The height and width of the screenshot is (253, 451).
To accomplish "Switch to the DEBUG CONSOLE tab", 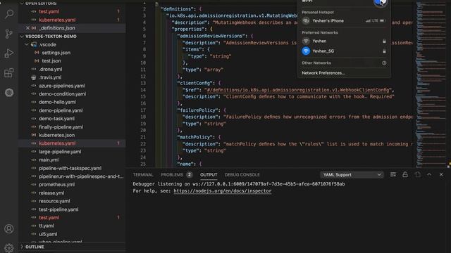I will (x=242, y=174).
